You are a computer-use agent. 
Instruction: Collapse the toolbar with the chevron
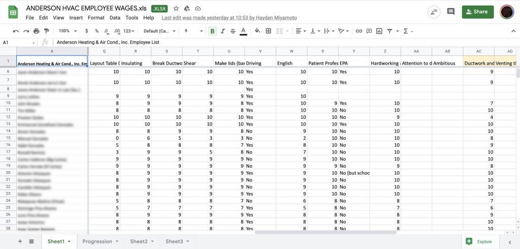tap(514, 31)
